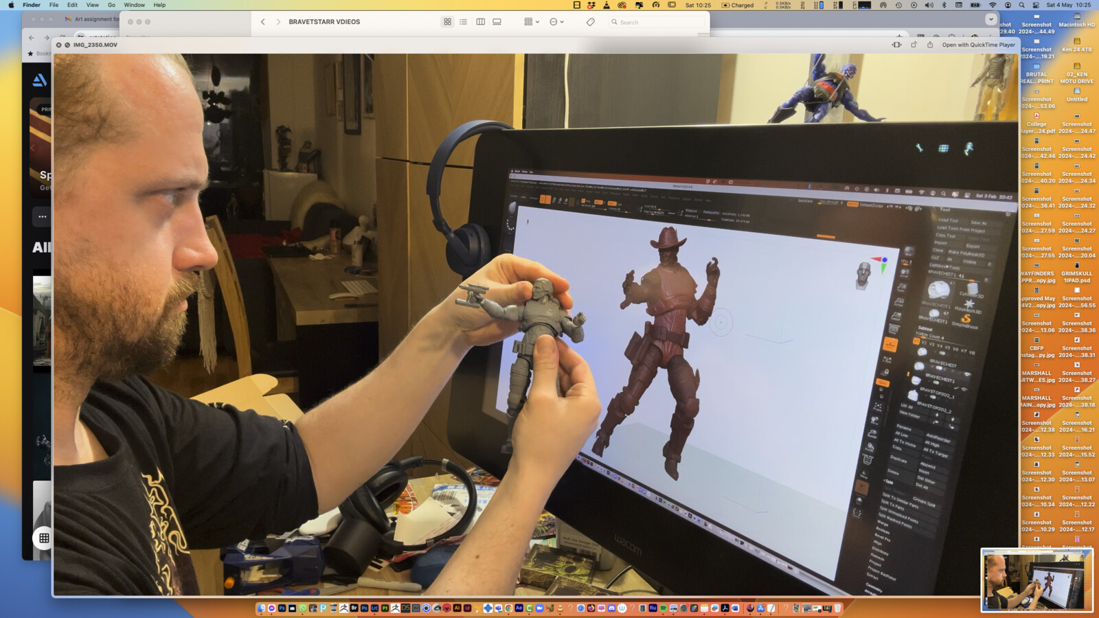Open the Trash in the Dock
Screen dimensions: 1099x618
click(837, 608)
